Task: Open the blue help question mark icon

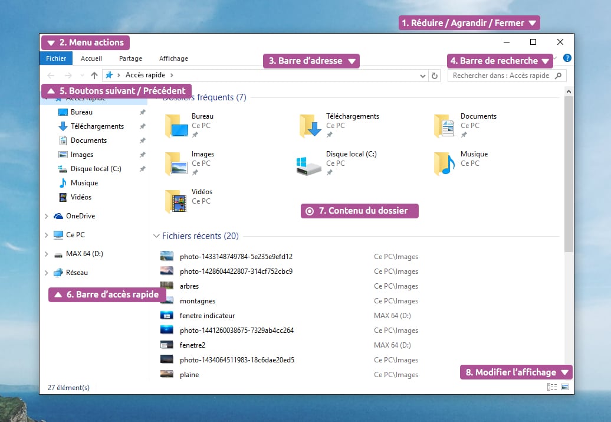Action: point(567,58)
